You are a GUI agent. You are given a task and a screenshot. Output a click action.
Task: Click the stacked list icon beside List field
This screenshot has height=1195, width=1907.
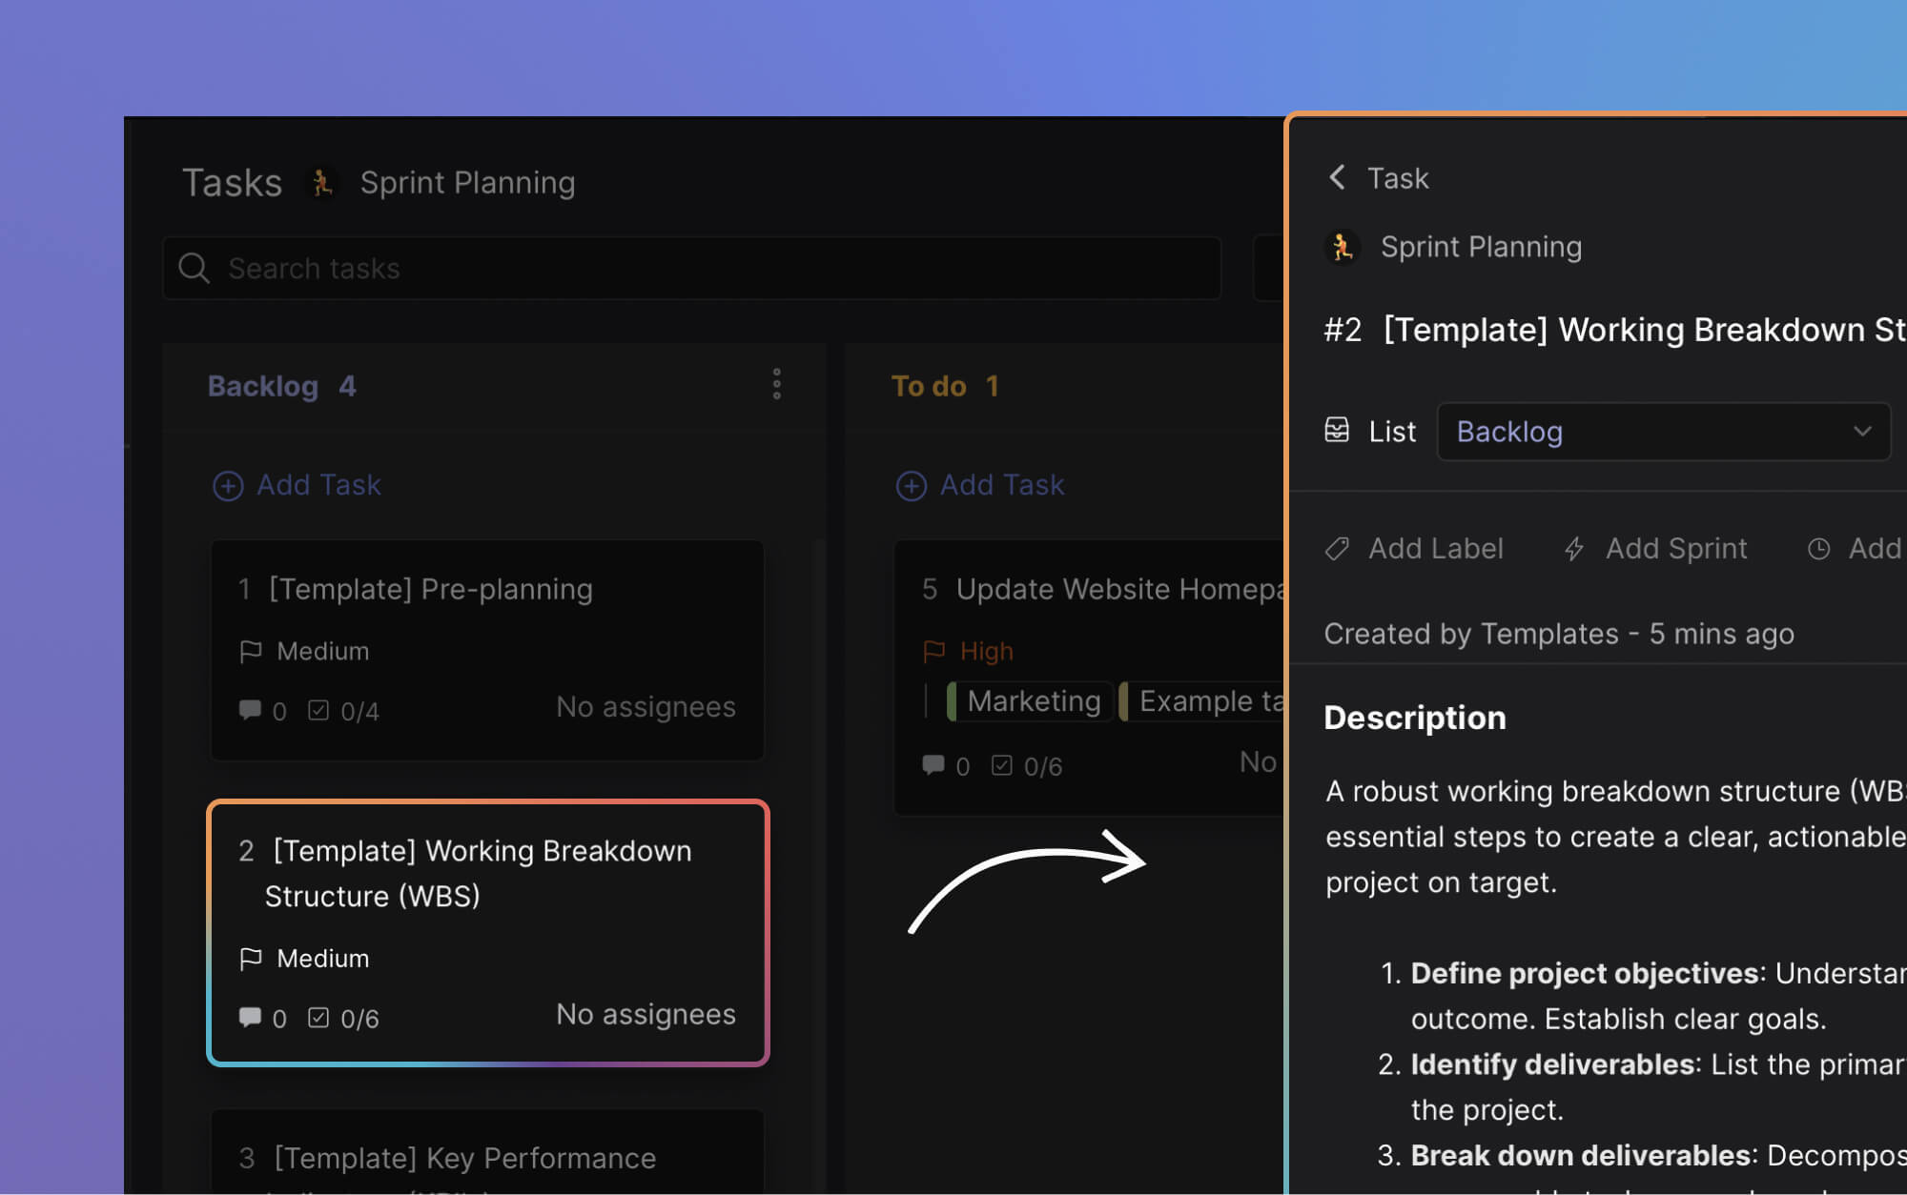[x=1339, y=431]
